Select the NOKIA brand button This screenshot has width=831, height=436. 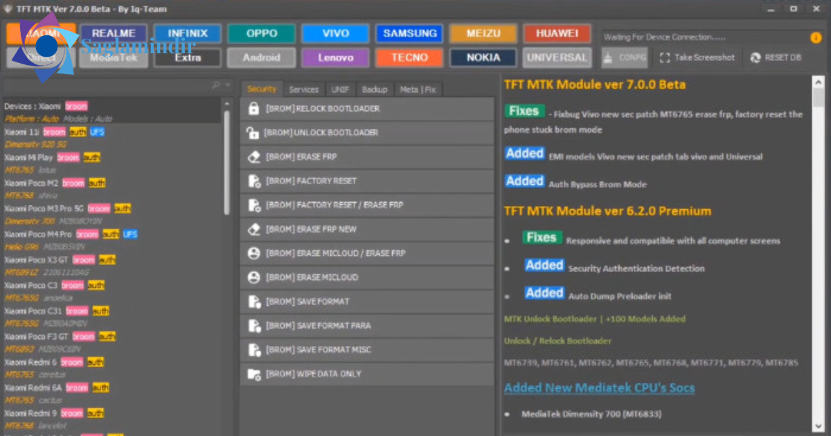(483, 57)
